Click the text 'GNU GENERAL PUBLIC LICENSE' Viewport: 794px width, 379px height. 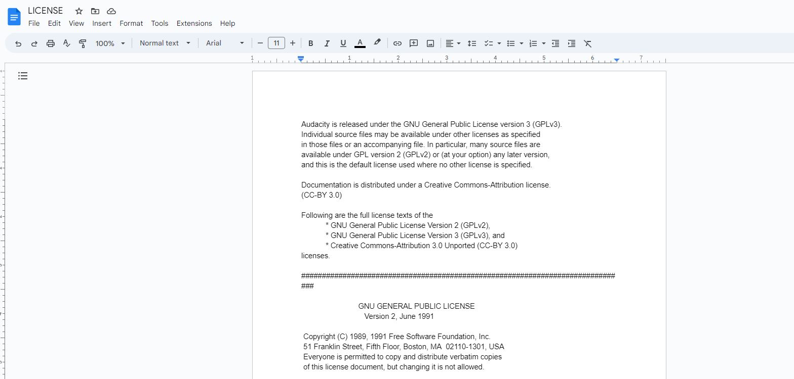coord(416,306)
